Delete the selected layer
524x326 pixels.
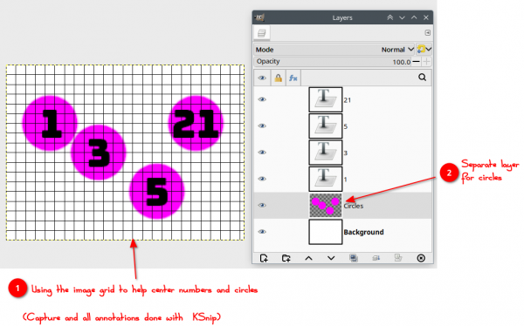(x=421, y=258)
